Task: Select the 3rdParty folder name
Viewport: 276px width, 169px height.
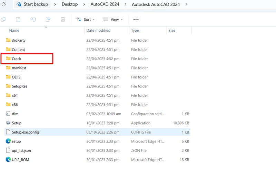Action: pos(19,40)
